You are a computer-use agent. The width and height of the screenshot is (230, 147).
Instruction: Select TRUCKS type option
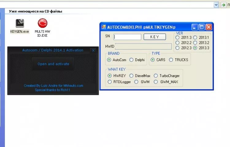pyautogui.click(x=171, y=60)
